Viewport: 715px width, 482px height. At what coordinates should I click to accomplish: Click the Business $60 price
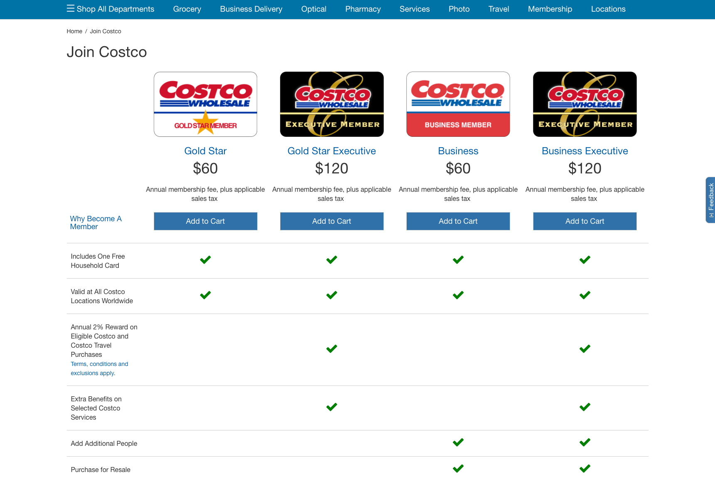[458, 168]
